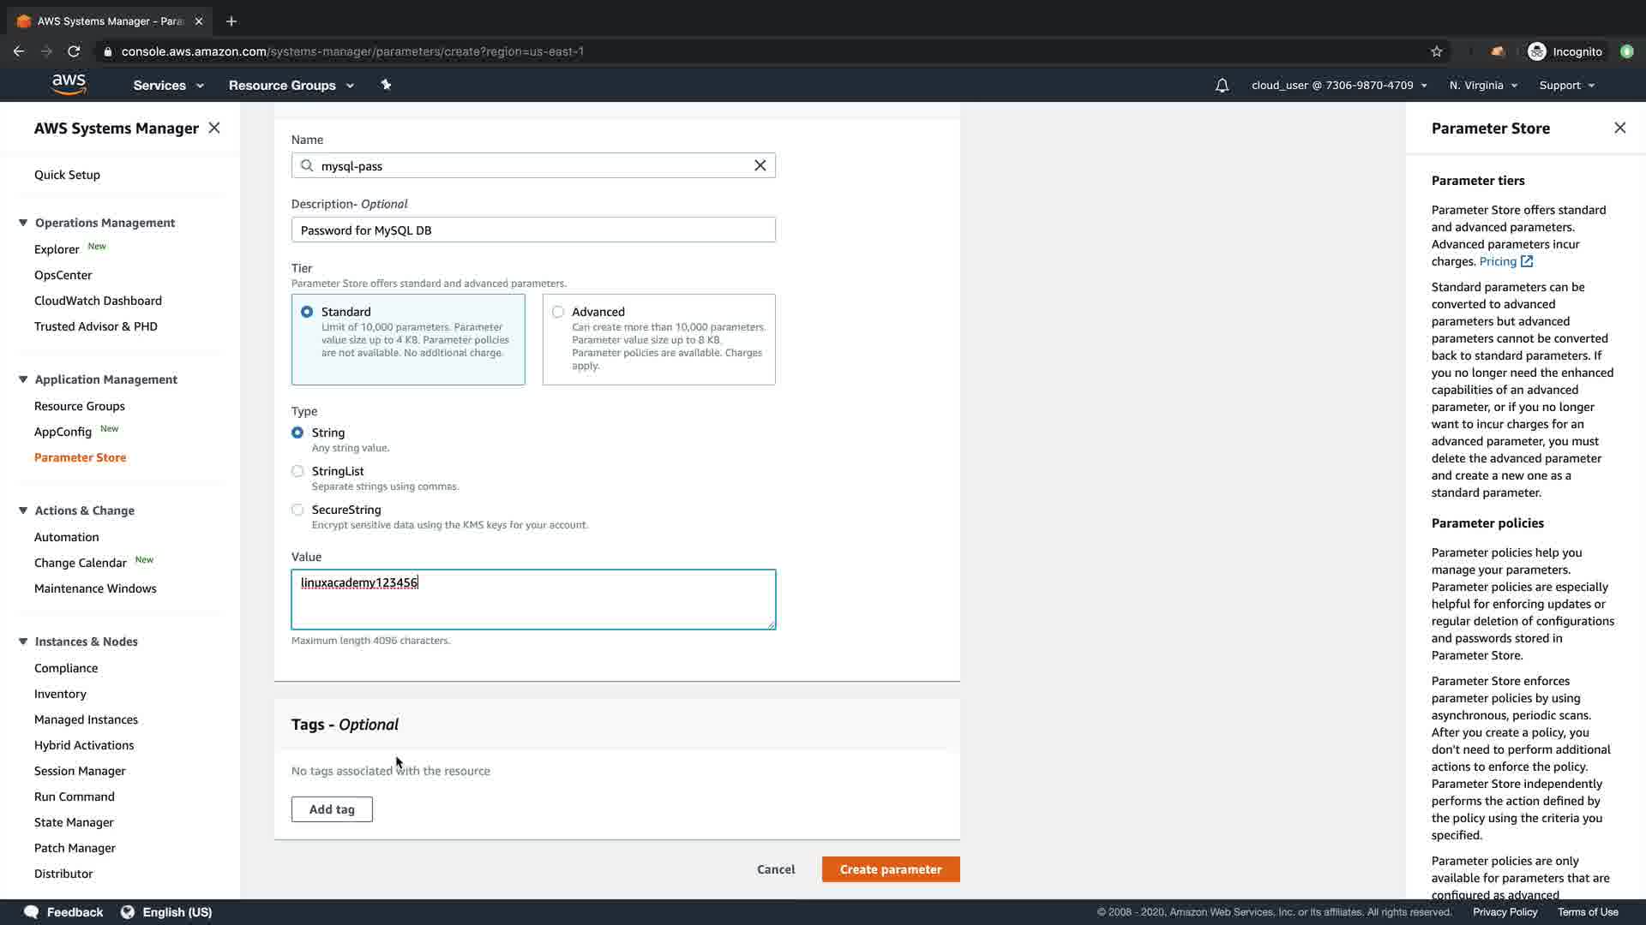Open the notifications bell
The width and height of the screenshot is (1646, 925).
tap(1222, 85)
